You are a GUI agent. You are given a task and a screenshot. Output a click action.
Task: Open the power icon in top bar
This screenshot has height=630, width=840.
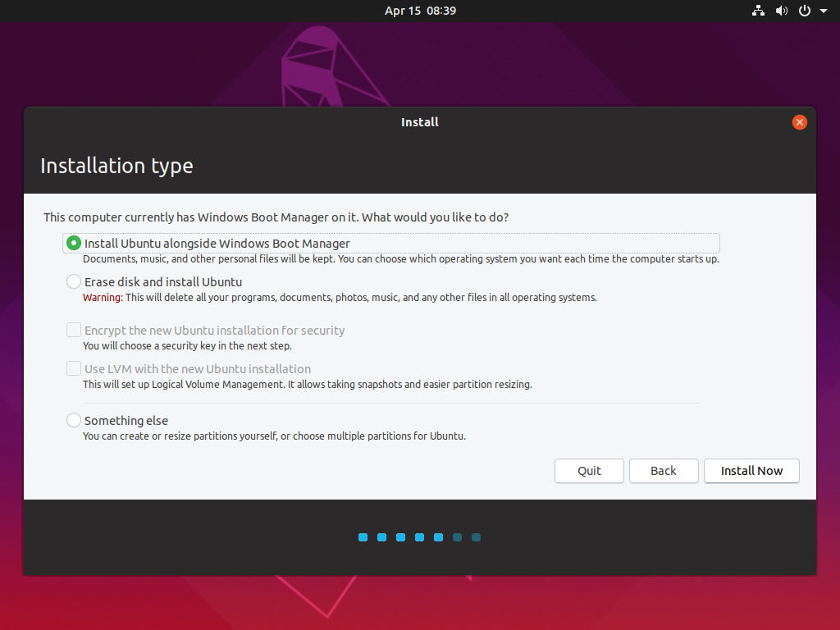(x=805, y=11)
